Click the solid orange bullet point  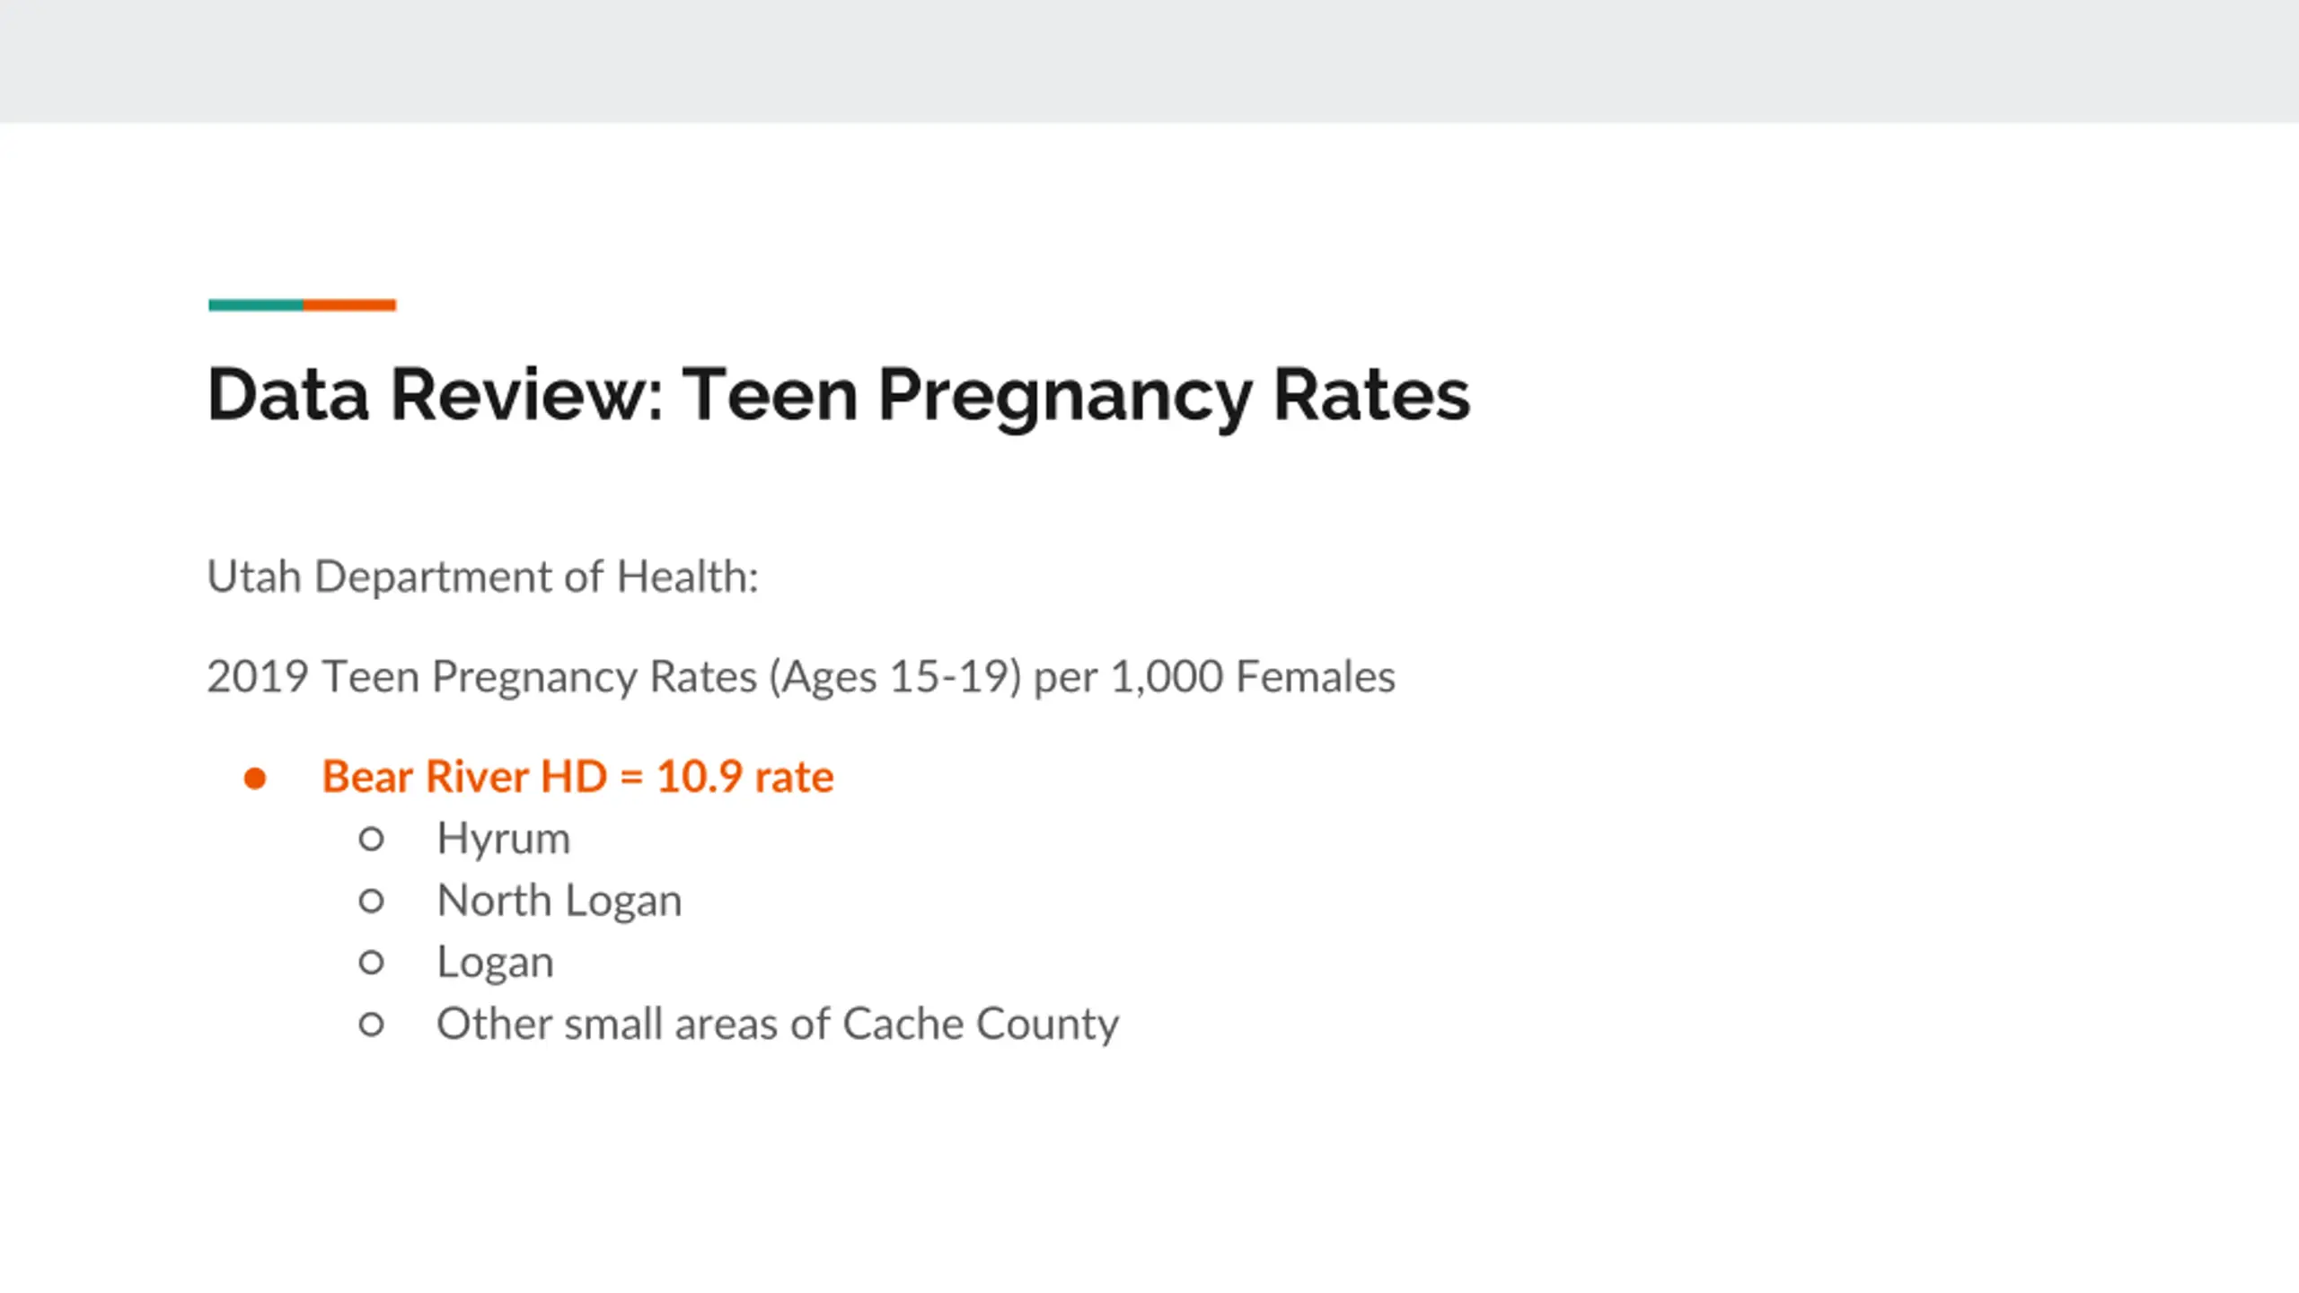pyautogui.click(x=255, y=778)
